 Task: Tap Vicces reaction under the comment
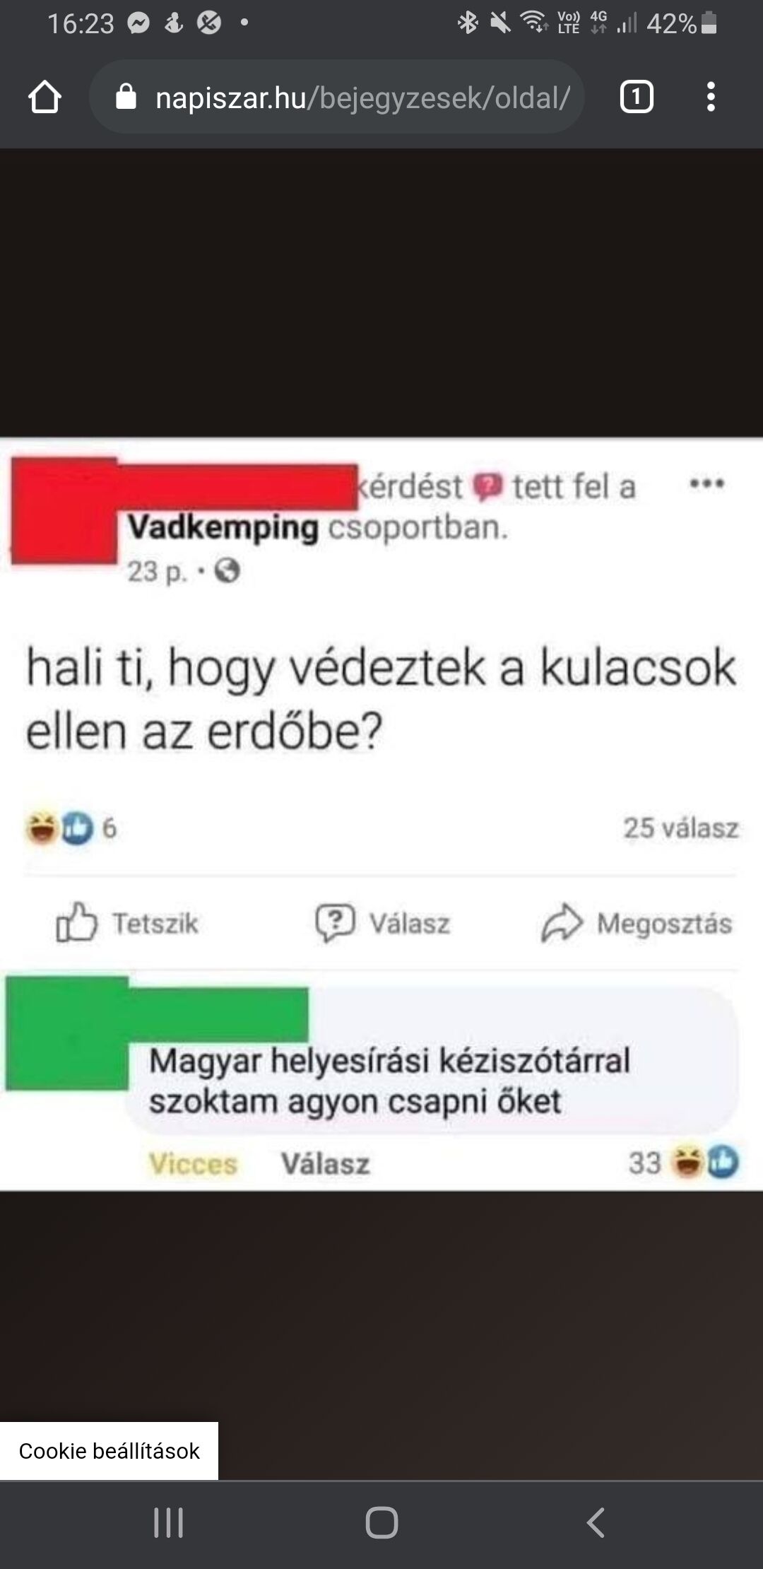click(193, 1163)
